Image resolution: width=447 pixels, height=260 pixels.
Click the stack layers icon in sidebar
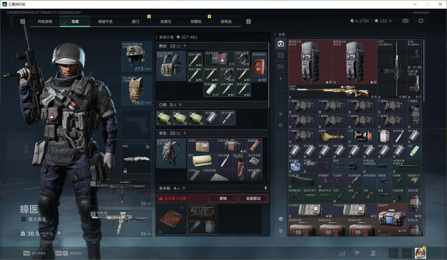(281, 219)
